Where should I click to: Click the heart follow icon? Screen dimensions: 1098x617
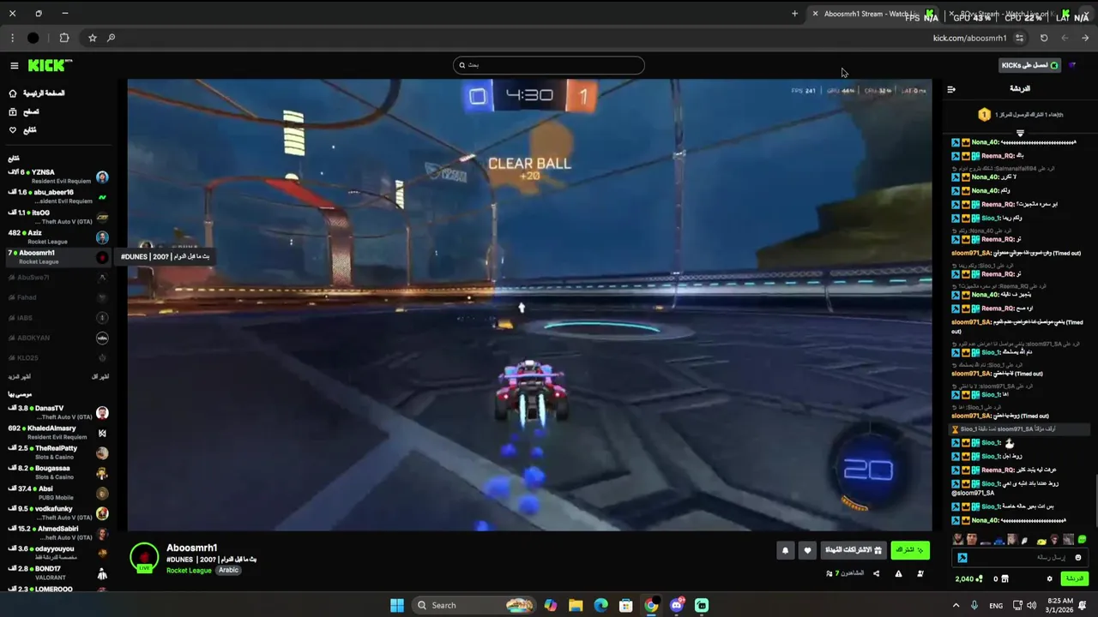point(807,551)
